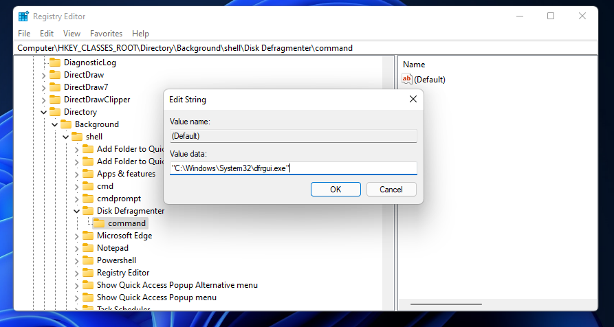Click the right pane horizontal scrollbar
The height and width of the screenshot is (327, 614).
pos(446,304)
